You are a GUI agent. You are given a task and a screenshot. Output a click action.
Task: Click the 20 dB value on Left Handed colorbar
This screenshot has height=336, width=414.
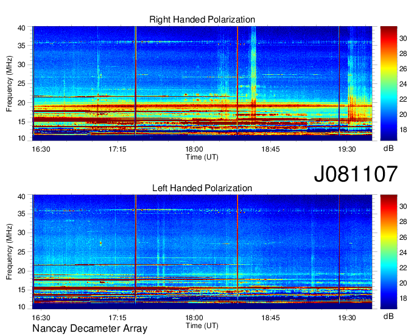tap(403, 283)
